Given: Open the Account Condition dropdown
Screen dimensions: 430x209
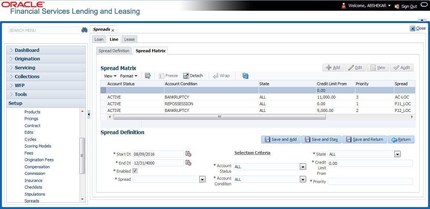Looking at the screenshot, I should pyautogui.click(x=303, y=179).
